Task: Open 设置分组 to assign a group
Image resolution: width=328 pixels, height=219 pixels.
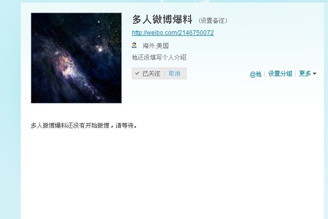Action: 280,74
